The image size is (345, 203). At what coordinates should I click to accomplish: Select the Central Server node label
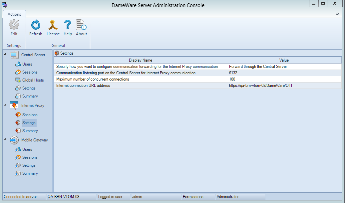(x=33, y=55)
